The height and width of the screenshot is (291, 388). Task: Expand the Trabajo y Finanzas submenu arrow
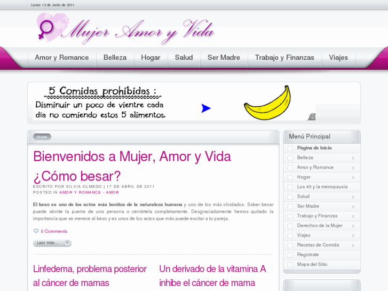(x=353, y=216)
